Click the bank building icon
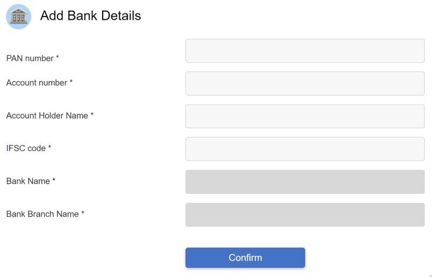The height and width of the screenshot is (277, 437). pos(18,16)
